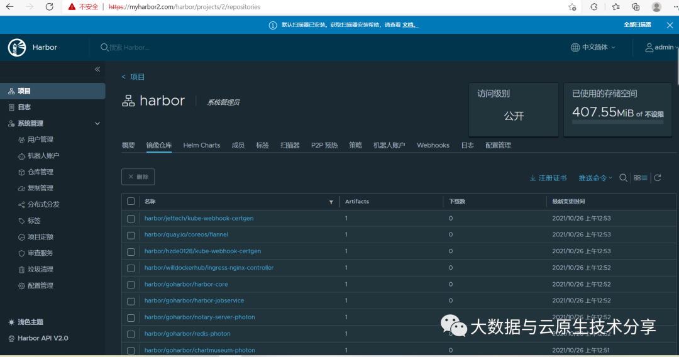The width and height of the screenshot is (679, 357).
Task: Open harbor/goharbor/harbor-core repository
Action: click(185, 284)
